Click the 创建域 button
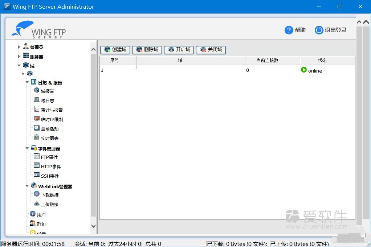The image size is (371, 247). [115, 50]
